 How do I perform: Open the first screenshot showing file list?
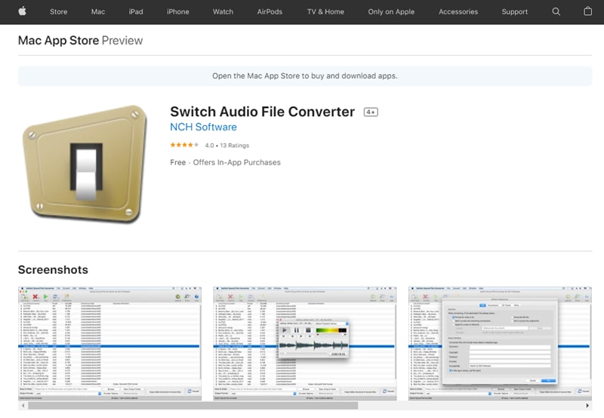(109, 343)
